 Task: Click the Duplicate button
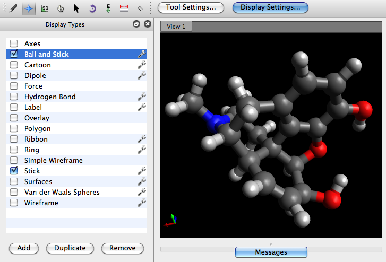tap(70, 248)
